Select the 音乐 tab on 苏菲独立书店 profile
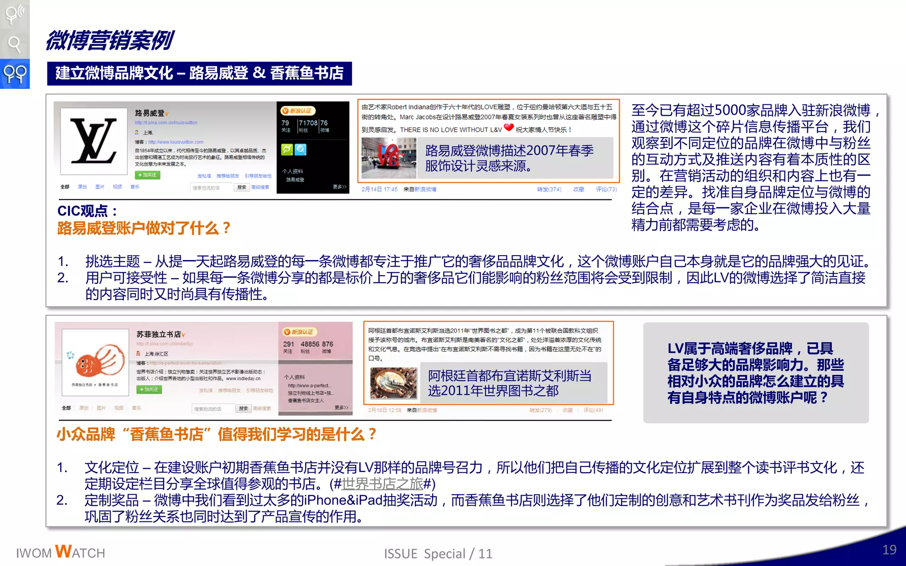906x566 pixels. coord(136,408)
